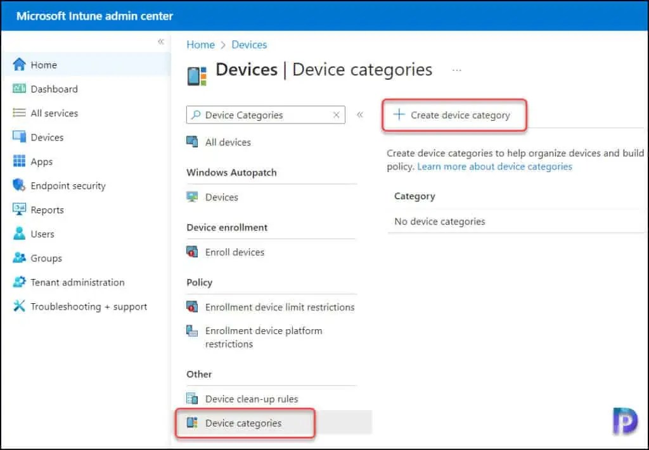Click the Device Categories search field
The width and height of the screenshot is (649, 450).
pyautogui.click(x=266, y=115)
